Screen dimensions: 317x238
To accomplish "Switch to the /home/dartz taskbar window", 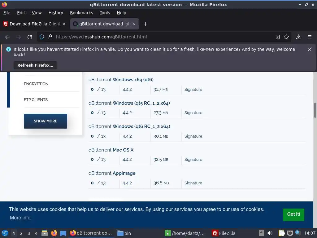I will tap(185, 233).
